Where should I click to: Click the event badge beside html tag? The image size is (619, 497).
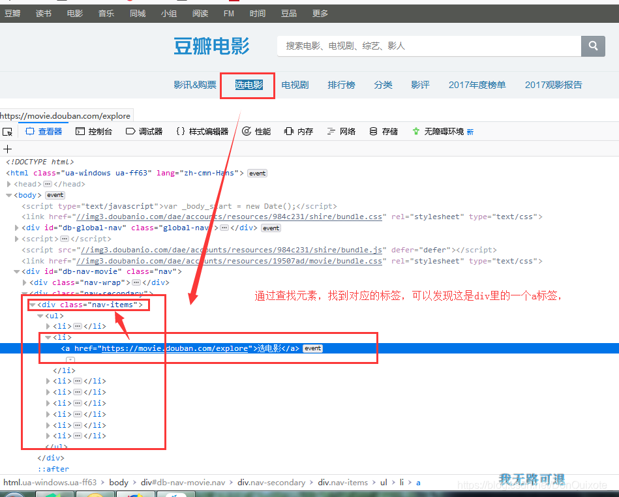click(258, 173)
